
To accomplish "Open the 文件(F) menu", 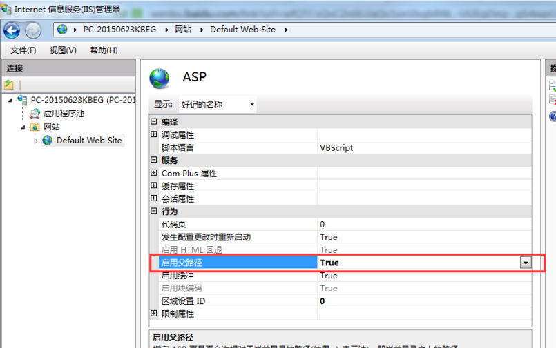I will coord(23,50).
